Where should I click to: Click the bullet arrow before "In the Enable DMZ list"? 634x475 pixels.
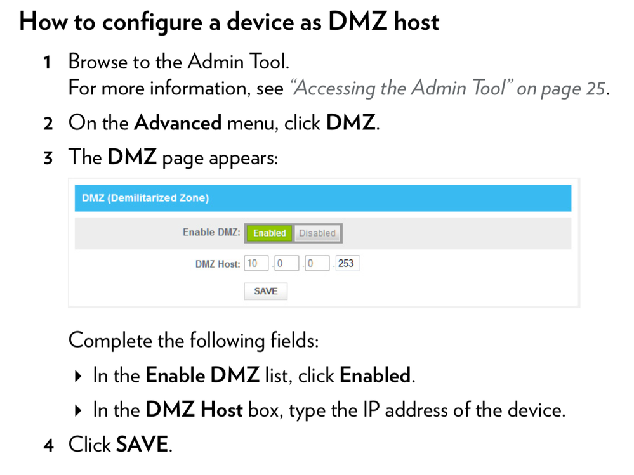tap(78, 377)
